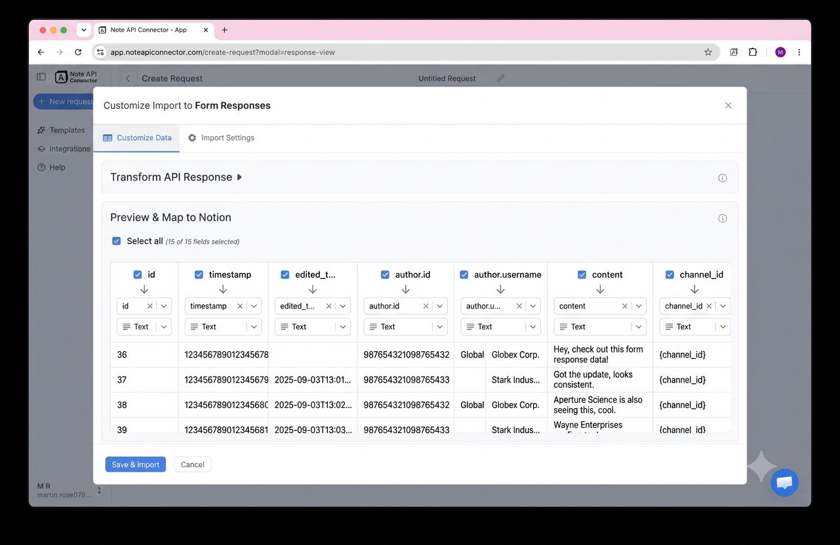Switch to the Import Settings tab
The image size is (840, 545).
221,138
